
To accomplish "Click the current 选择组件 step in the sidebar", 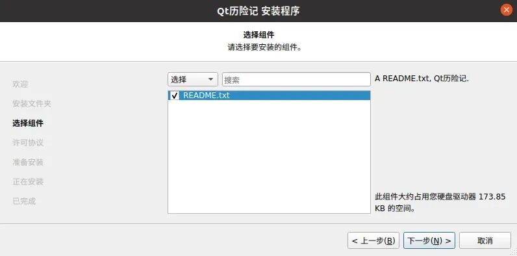I will 28,123.
